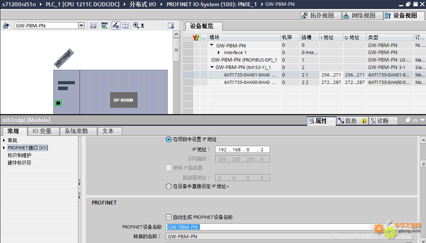Select the 在设备中直接设定 IP 地址 radio button
The image size is (426, 243).
(x=169, y=187)
